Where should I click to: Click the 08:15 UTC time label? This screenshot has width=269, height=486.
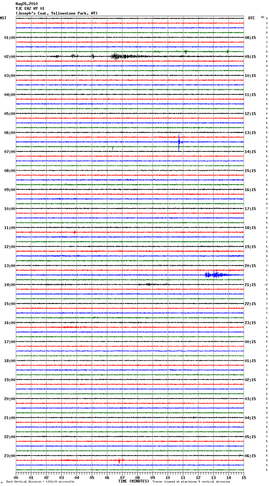[x=250, y=38]
